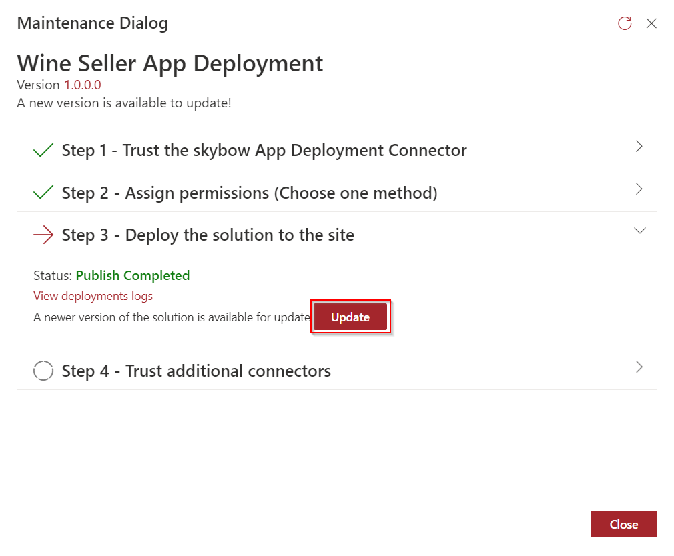Click the green checkmark beside Step 1
Image resolution: width=674 pixels, height=556 pixels.
(43, 150)
